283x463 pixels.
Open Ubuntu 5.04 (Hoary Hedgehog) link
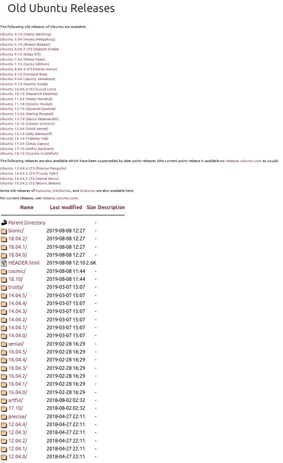coord(27,39)
